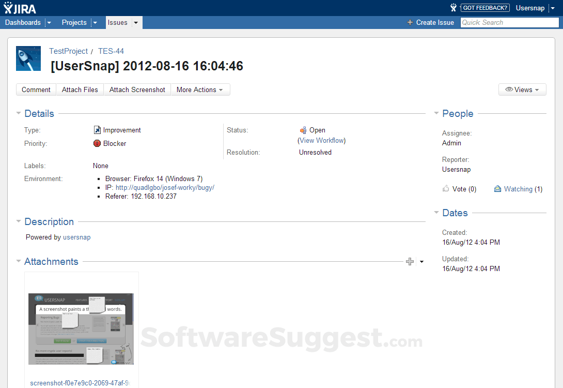This screenshot has width=563, height=388.
Task: Click the Comment button
Action: 36,89
